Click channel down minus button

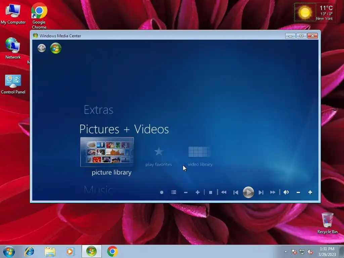tap(185, 192)
